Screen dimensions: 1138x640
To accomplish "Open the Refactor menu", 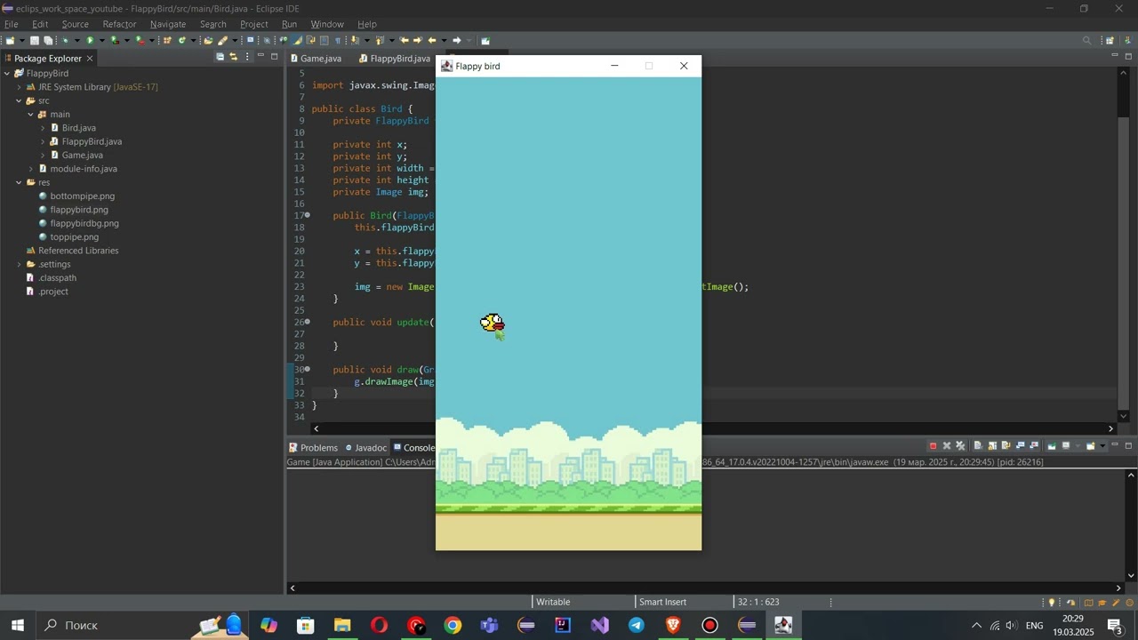I will click(x=119, y=24).
